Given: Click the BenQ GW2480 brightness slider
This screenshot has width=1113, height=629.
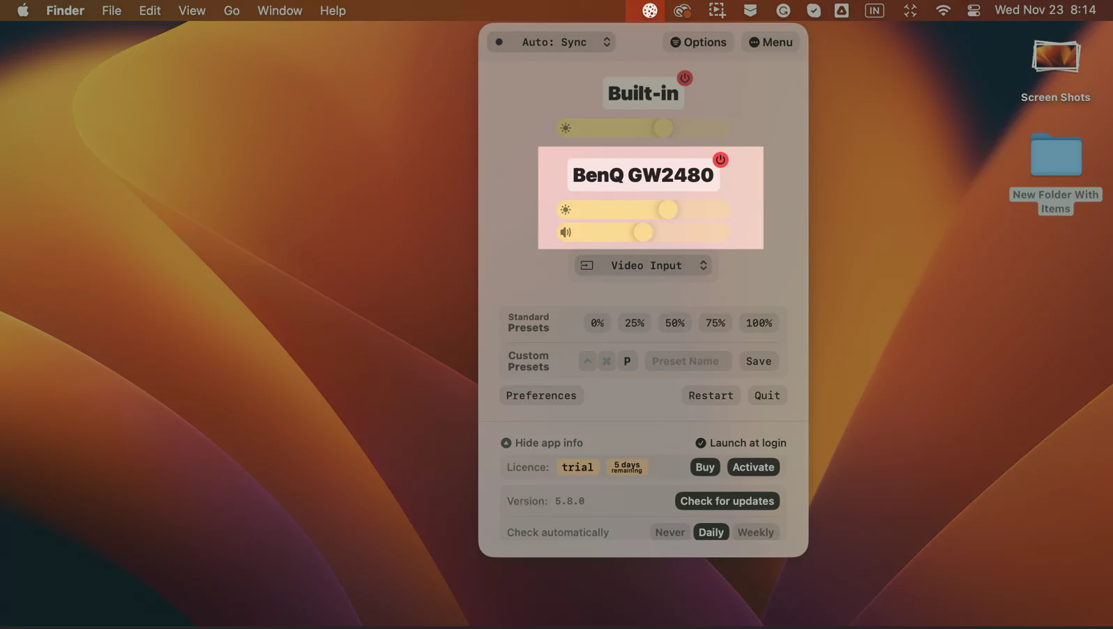Looking at the screenshot, I should pos(643,210).
